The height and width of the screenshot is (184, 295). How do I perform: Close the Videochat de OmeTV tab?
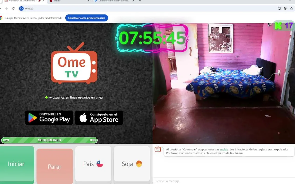(x=44, y=1)
